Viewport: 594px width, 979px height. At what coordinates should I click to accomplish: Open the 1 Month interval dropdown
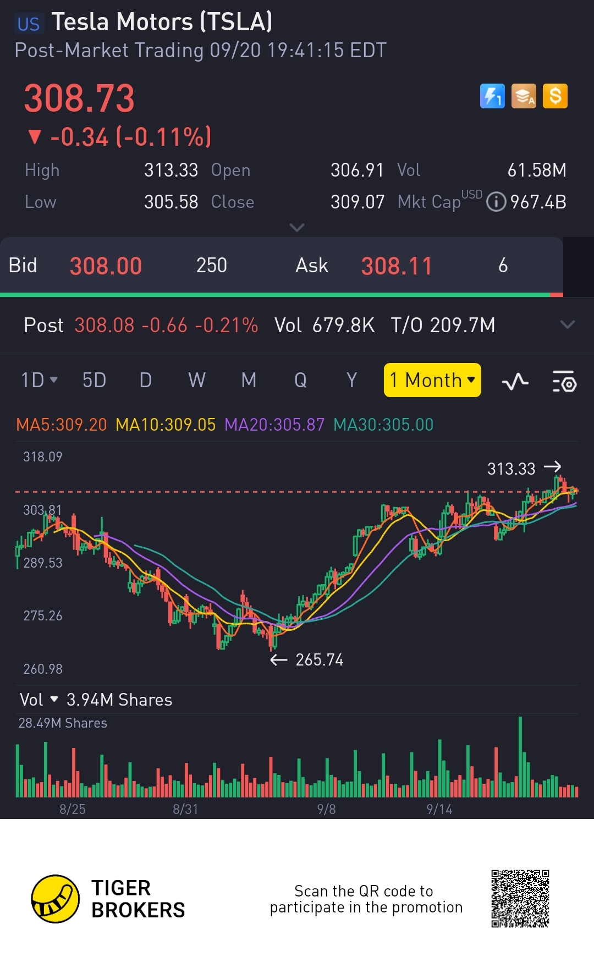click(x=432, y=380)
